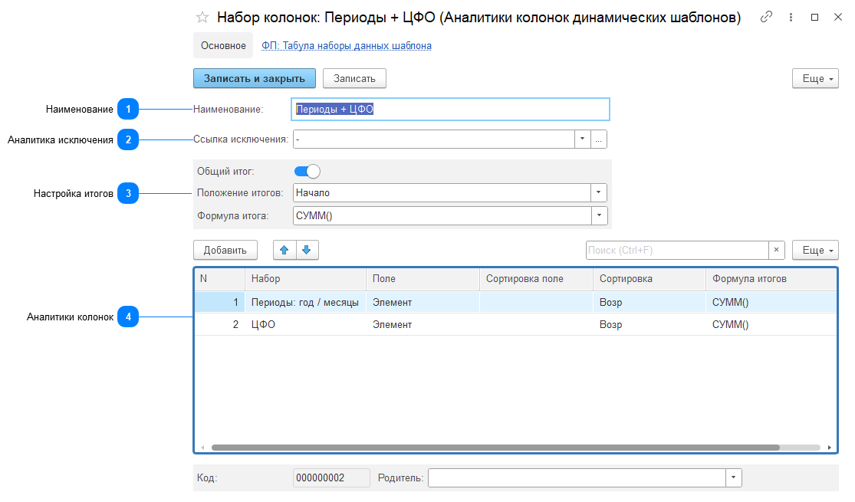Screen dimensions: 855x502
Task: Click Элемент cell in Периоды row
Action: (423, 302)
